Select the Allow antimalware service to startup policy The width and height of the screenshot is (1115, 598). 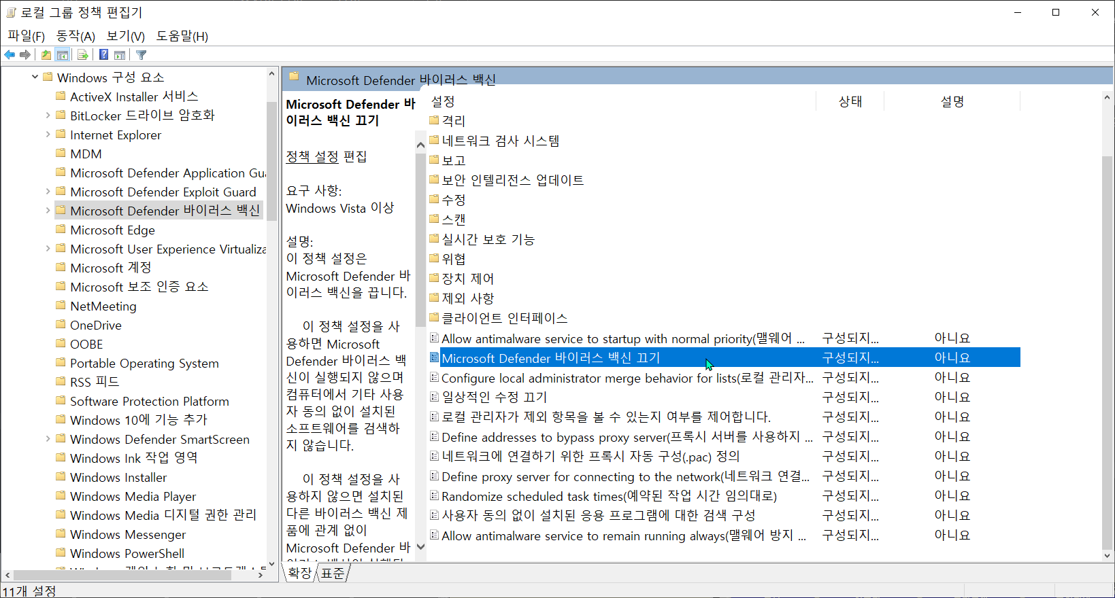click(x=623, y=338)
